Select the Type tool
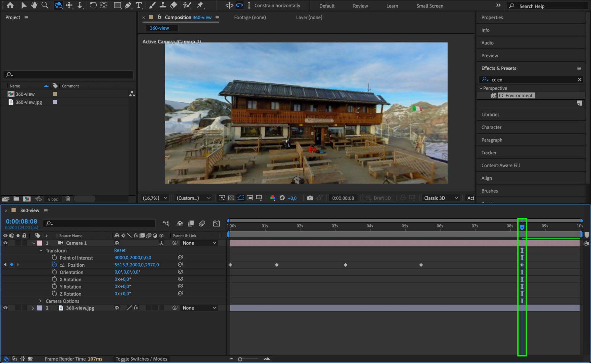Image resolution: width=591 pixels, height=363 pixels. (x=138, y=5)
